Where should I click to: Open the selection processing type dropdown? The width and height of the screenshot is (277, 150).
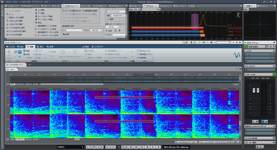coord(73,30)
